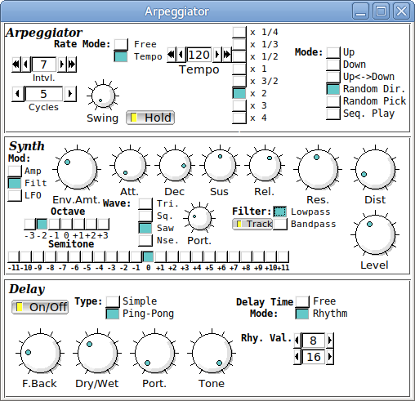Image resolution: width=415 pixels, height=401 pixels.
Task: Select semitone 0 box
Action: (x=148, y=256)
